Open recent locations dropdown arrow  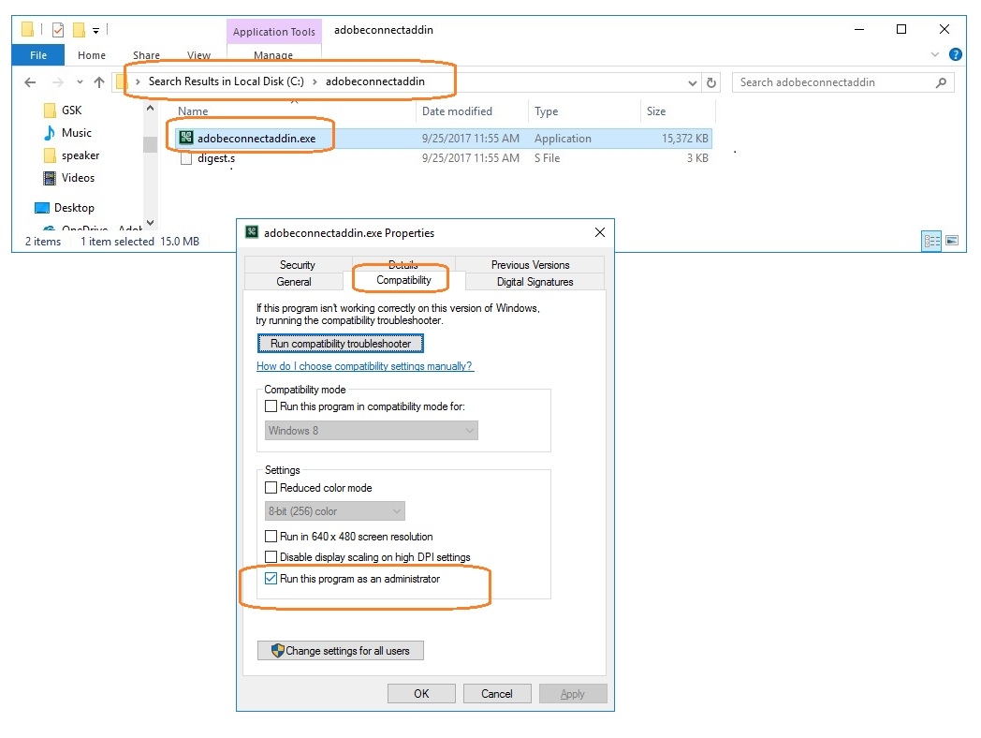point(80,82)
